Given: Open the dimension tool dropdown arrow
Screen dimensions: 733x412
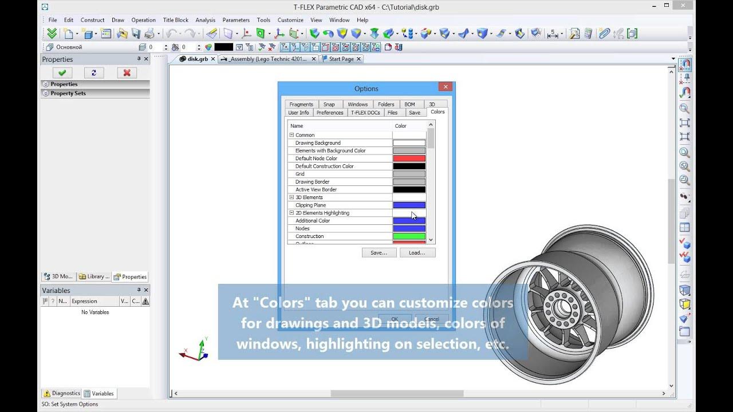Looking at the screenshot, I should pos(562,34).
